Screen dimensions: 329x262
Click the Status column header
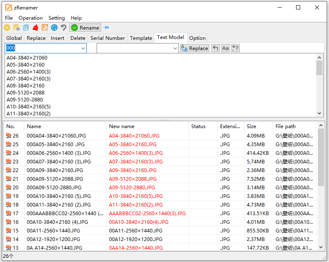pyautogui.click(x=203, y=126)
